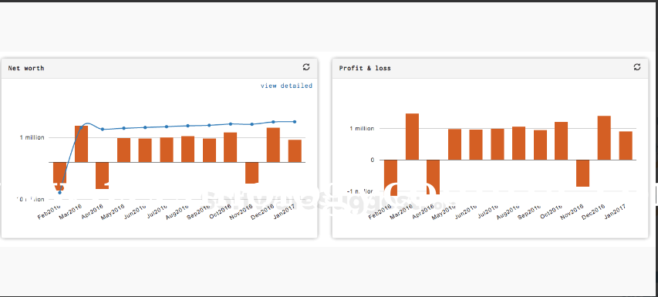Click the Net worth panel title
Screen dimensions: 658x297
pyautogui.click(x=26, y=68)
